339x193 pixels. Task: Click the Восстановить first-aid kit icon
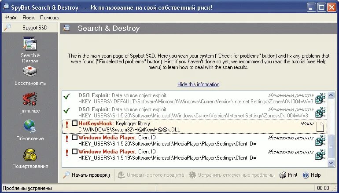coord(30,72)
